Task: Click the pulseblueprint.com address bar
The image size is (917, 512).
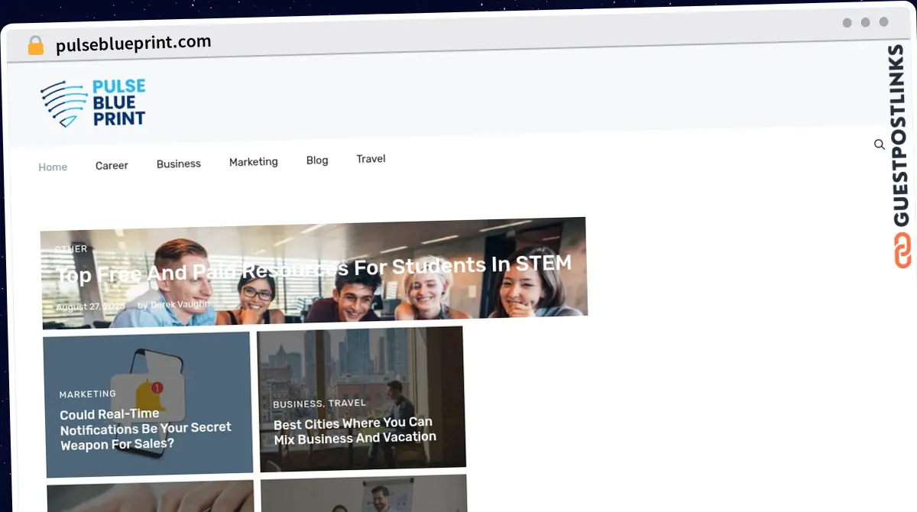Action: point(132,42)
